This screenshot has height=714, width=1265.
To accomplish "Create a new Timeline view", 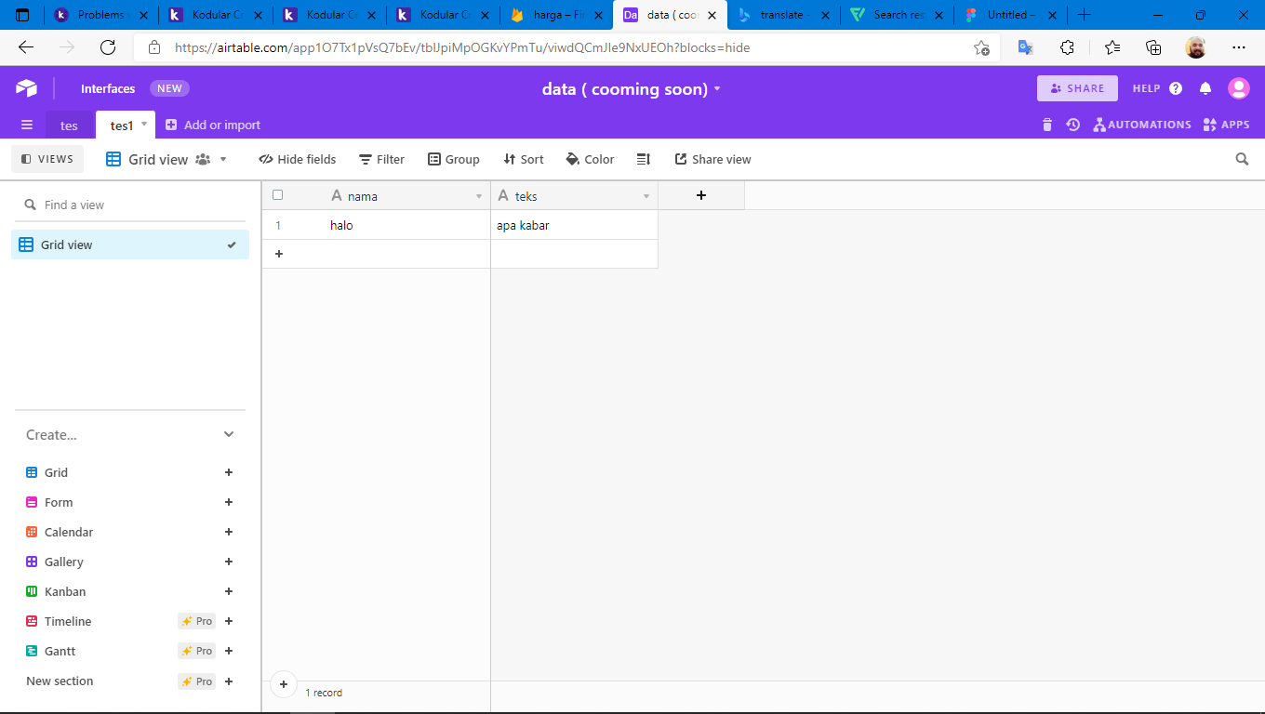I will click(x=229, y=621).
